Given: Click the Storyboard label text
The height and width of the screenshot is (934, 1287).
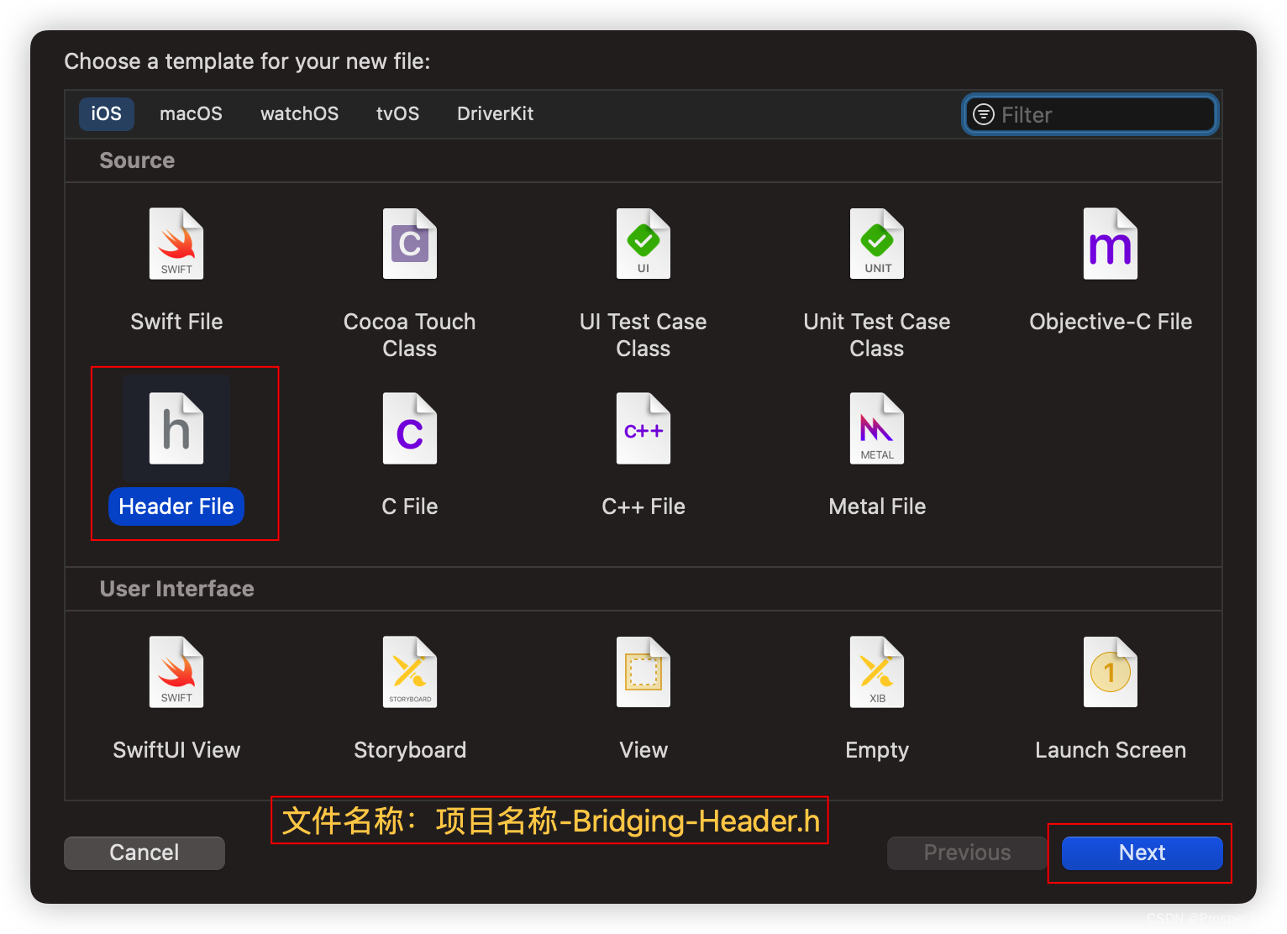Looking at the screenshot, I should click(410, 750).
